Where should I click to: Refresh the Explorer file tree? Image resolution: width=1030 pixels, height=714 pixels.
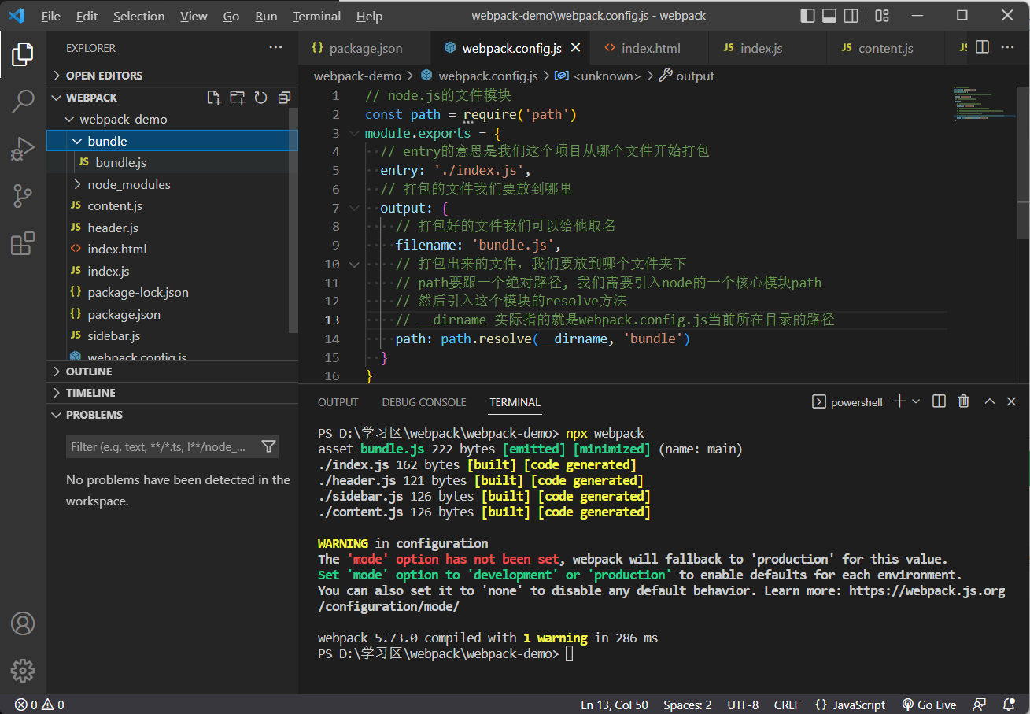pyautogui.click(x=260, y=98)
